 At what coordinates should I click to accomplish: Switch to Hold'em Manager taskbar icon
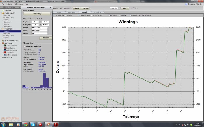(x=48, y=125)
